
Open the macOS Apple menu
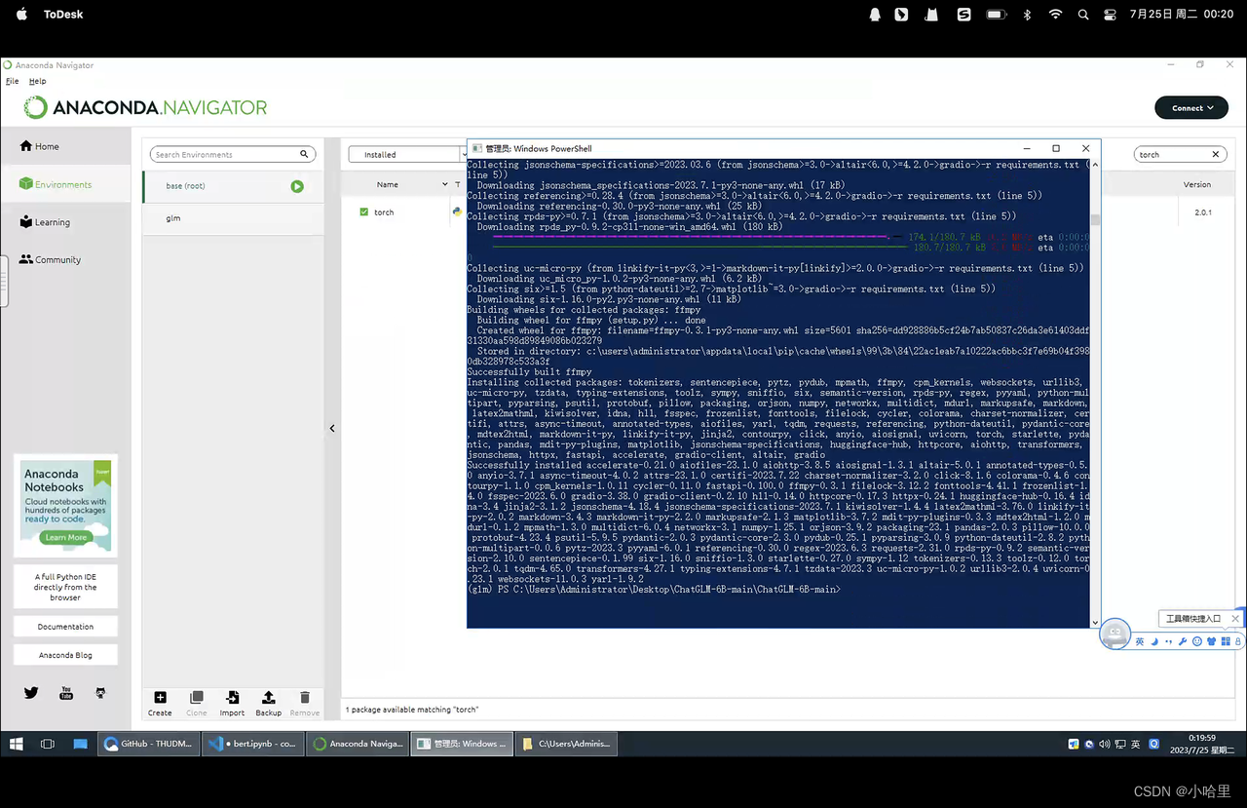pos(21,15)
